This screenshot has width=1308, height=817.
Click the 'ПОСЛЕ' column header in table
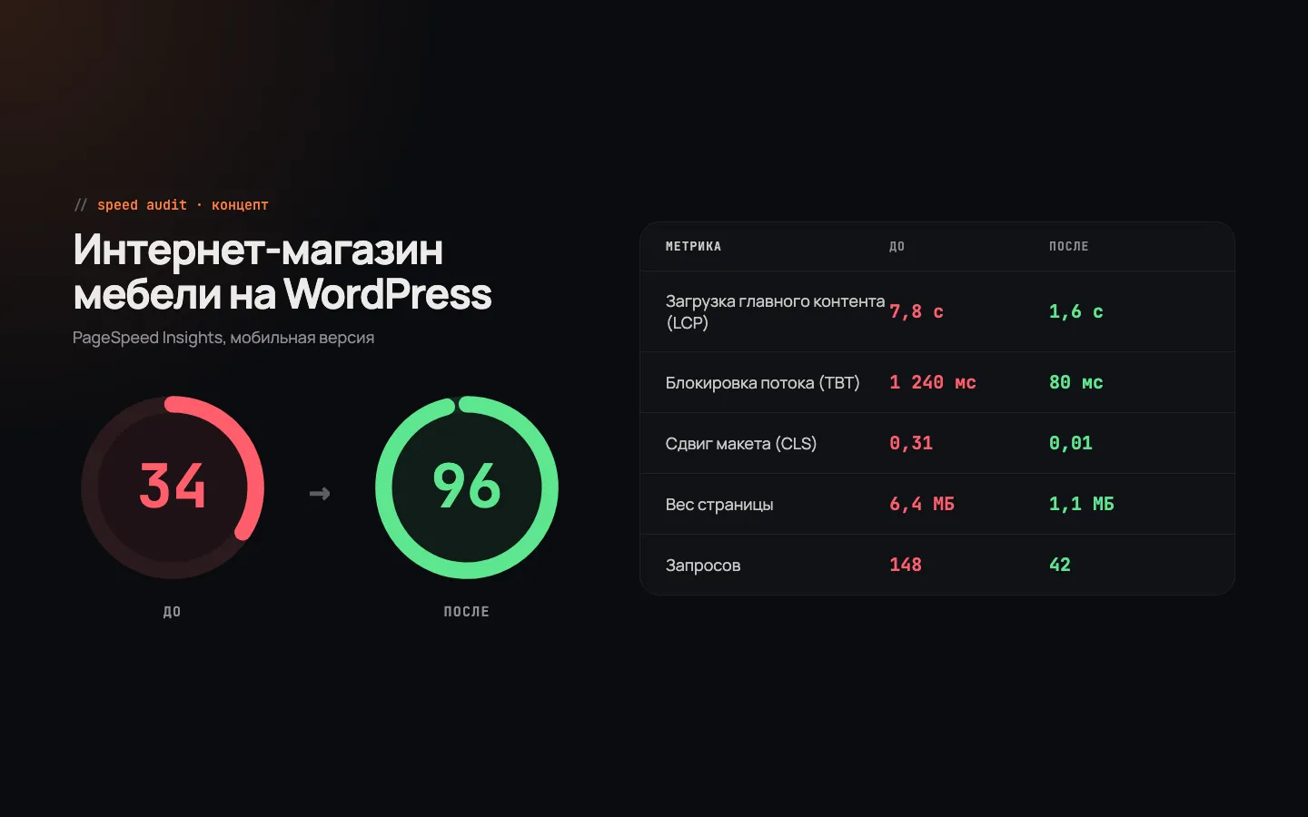click(x=1069, y=246)
